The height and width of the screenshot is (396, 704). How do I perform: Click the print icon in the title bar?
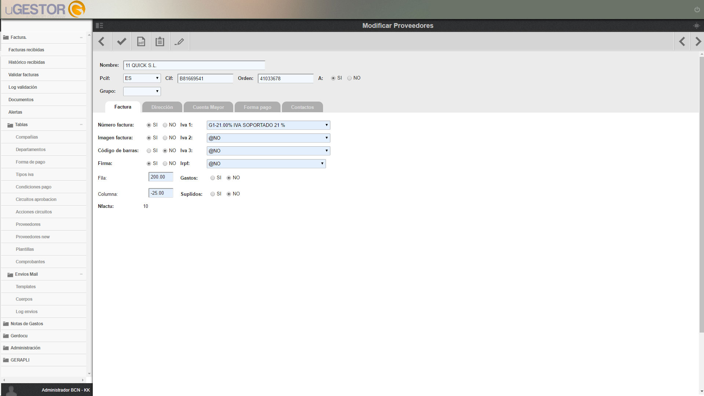tap(696, 25)
